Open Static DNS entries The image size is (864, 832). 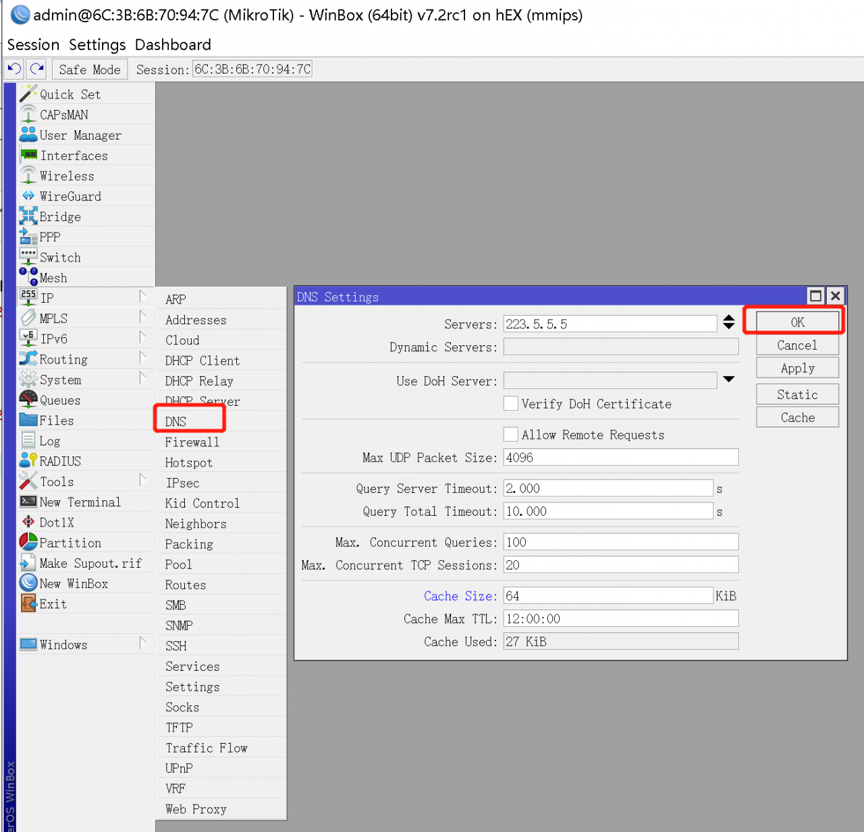797,394
